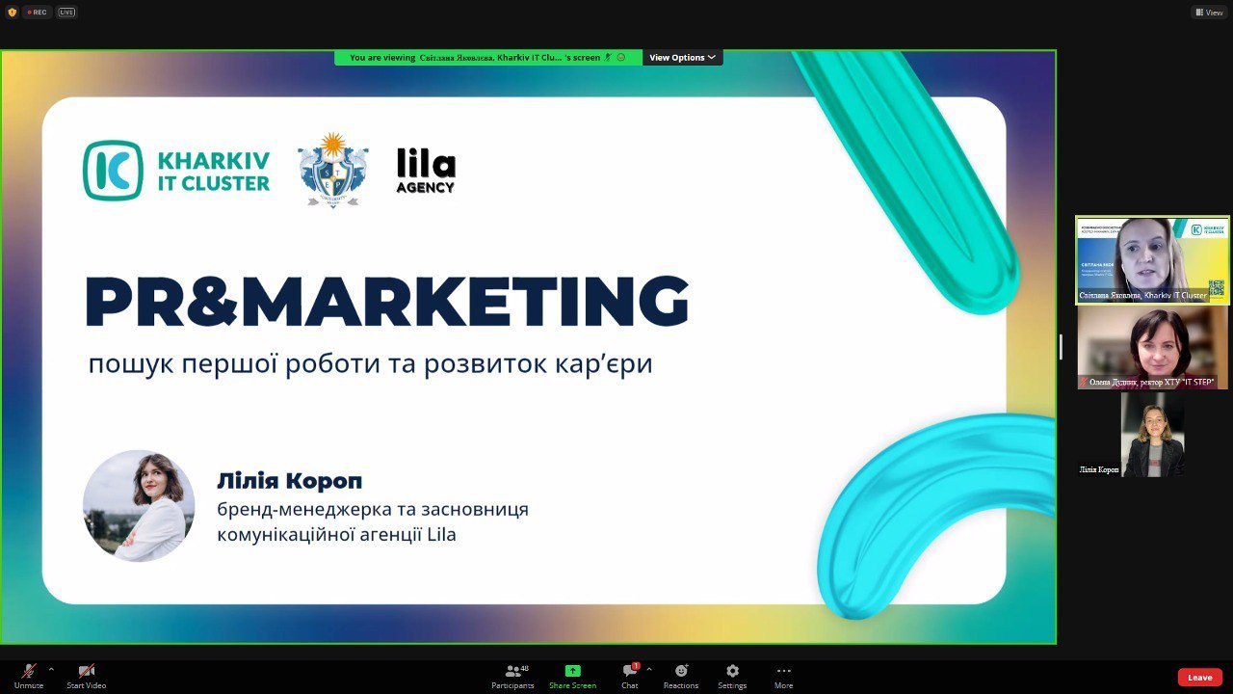This screenshot has width=1233, height=694.
Task: Select Світлана Яковлева's video thumbnail
Action: pyautogui.click(x=1152, y=260)
